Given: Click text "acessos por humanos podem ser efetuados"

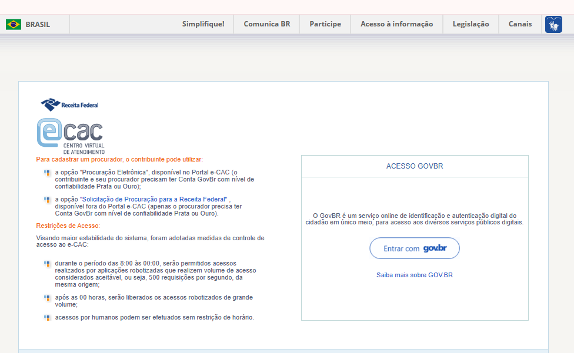Looking at the screenshot, I should [155, 318].
